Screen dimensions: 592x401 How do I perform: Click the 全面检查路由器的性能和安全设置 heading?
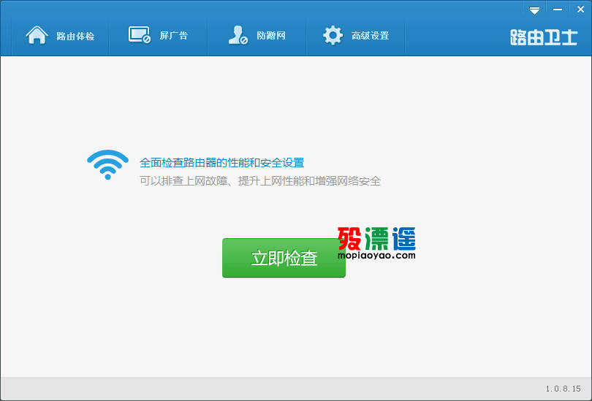tap(222, 163)
